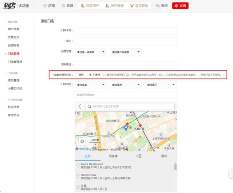This screenshot has width=233, height=193.
Task: Click the 到店 logo
Action: (x=9, y=6)
